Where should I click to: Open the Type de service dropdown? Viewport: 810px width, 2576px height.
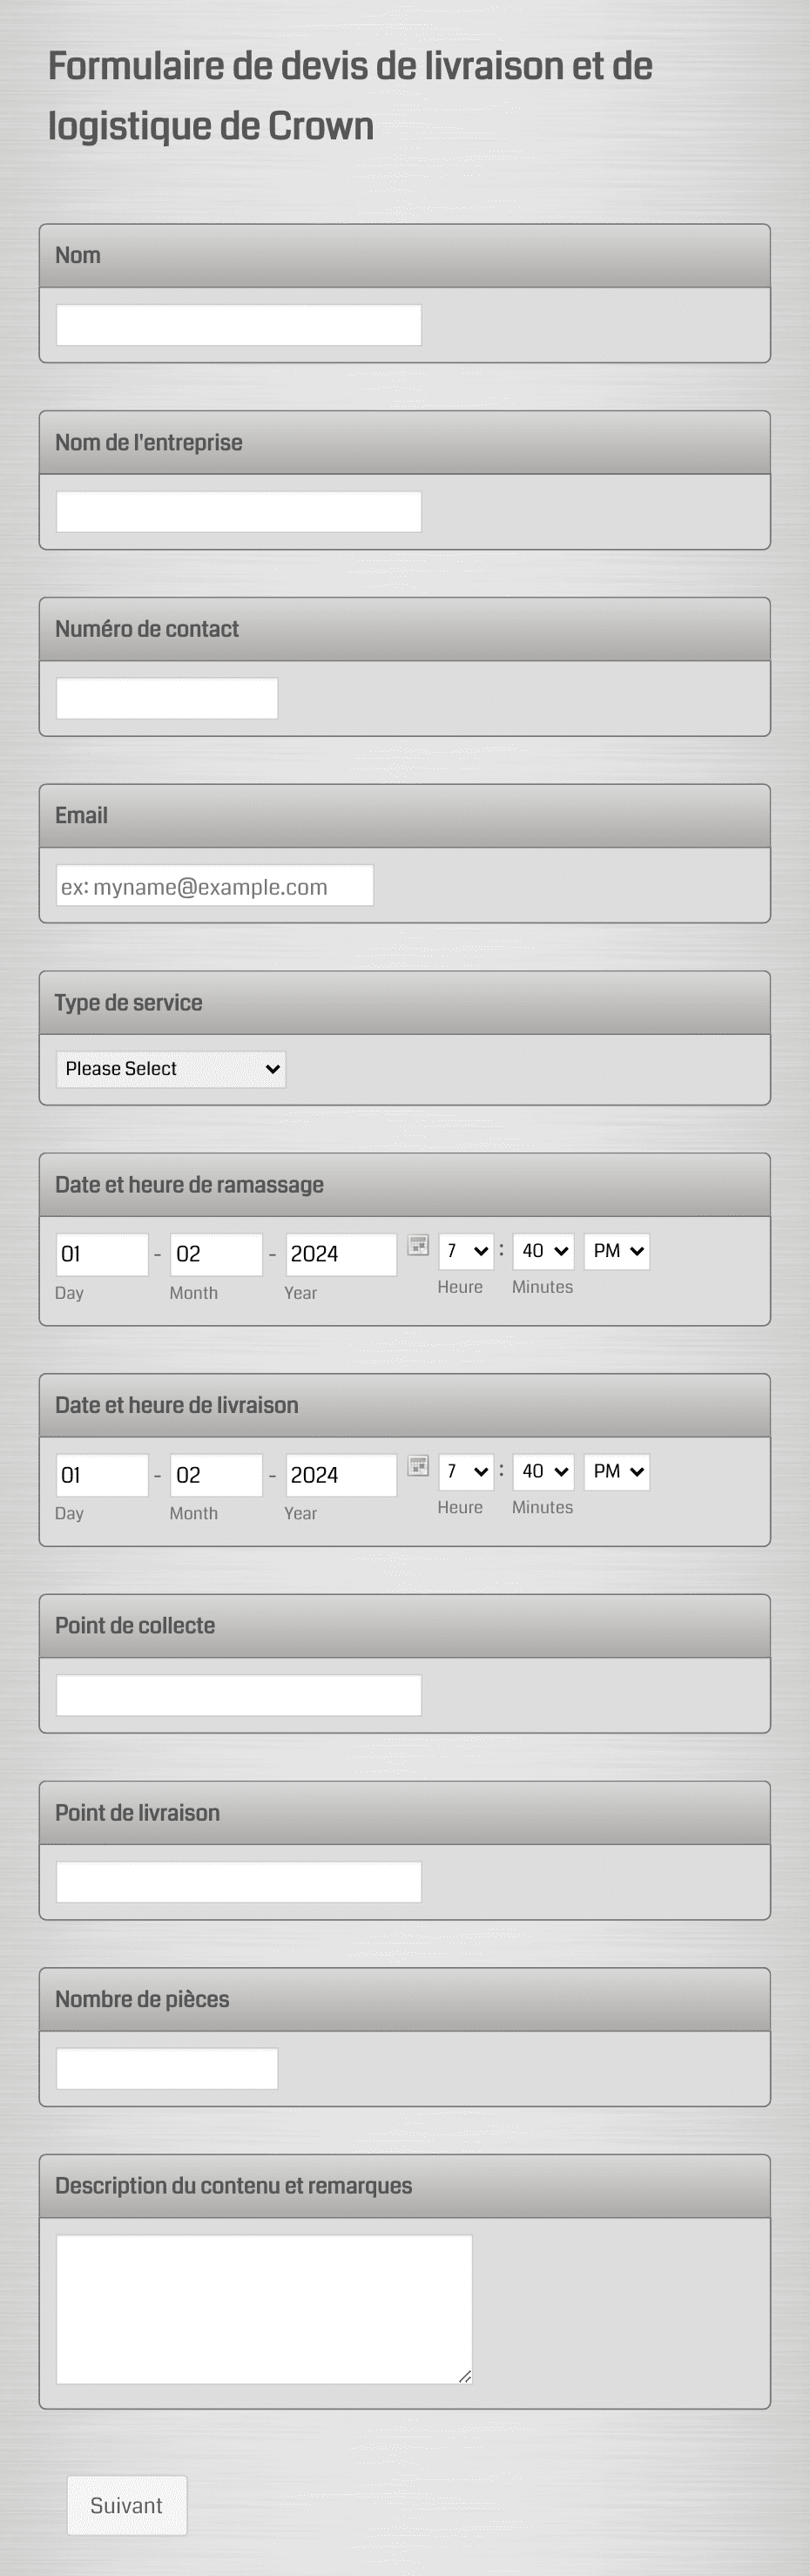point(170,1069)
